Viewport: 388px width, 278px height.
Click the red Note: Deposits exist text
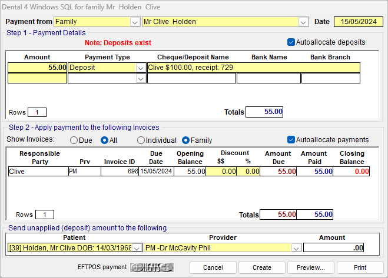tap(118, 43)
